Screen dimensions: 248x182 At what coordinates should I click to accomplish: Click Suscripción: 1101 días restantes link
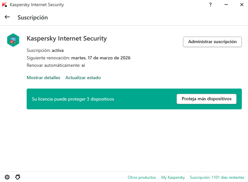217,177
